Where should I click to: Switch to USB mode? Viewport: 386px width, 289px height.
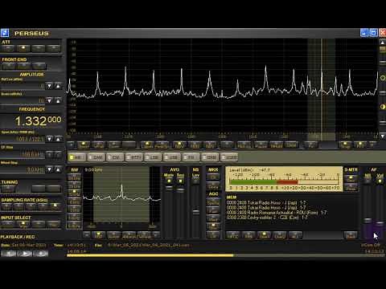[172, 157]
